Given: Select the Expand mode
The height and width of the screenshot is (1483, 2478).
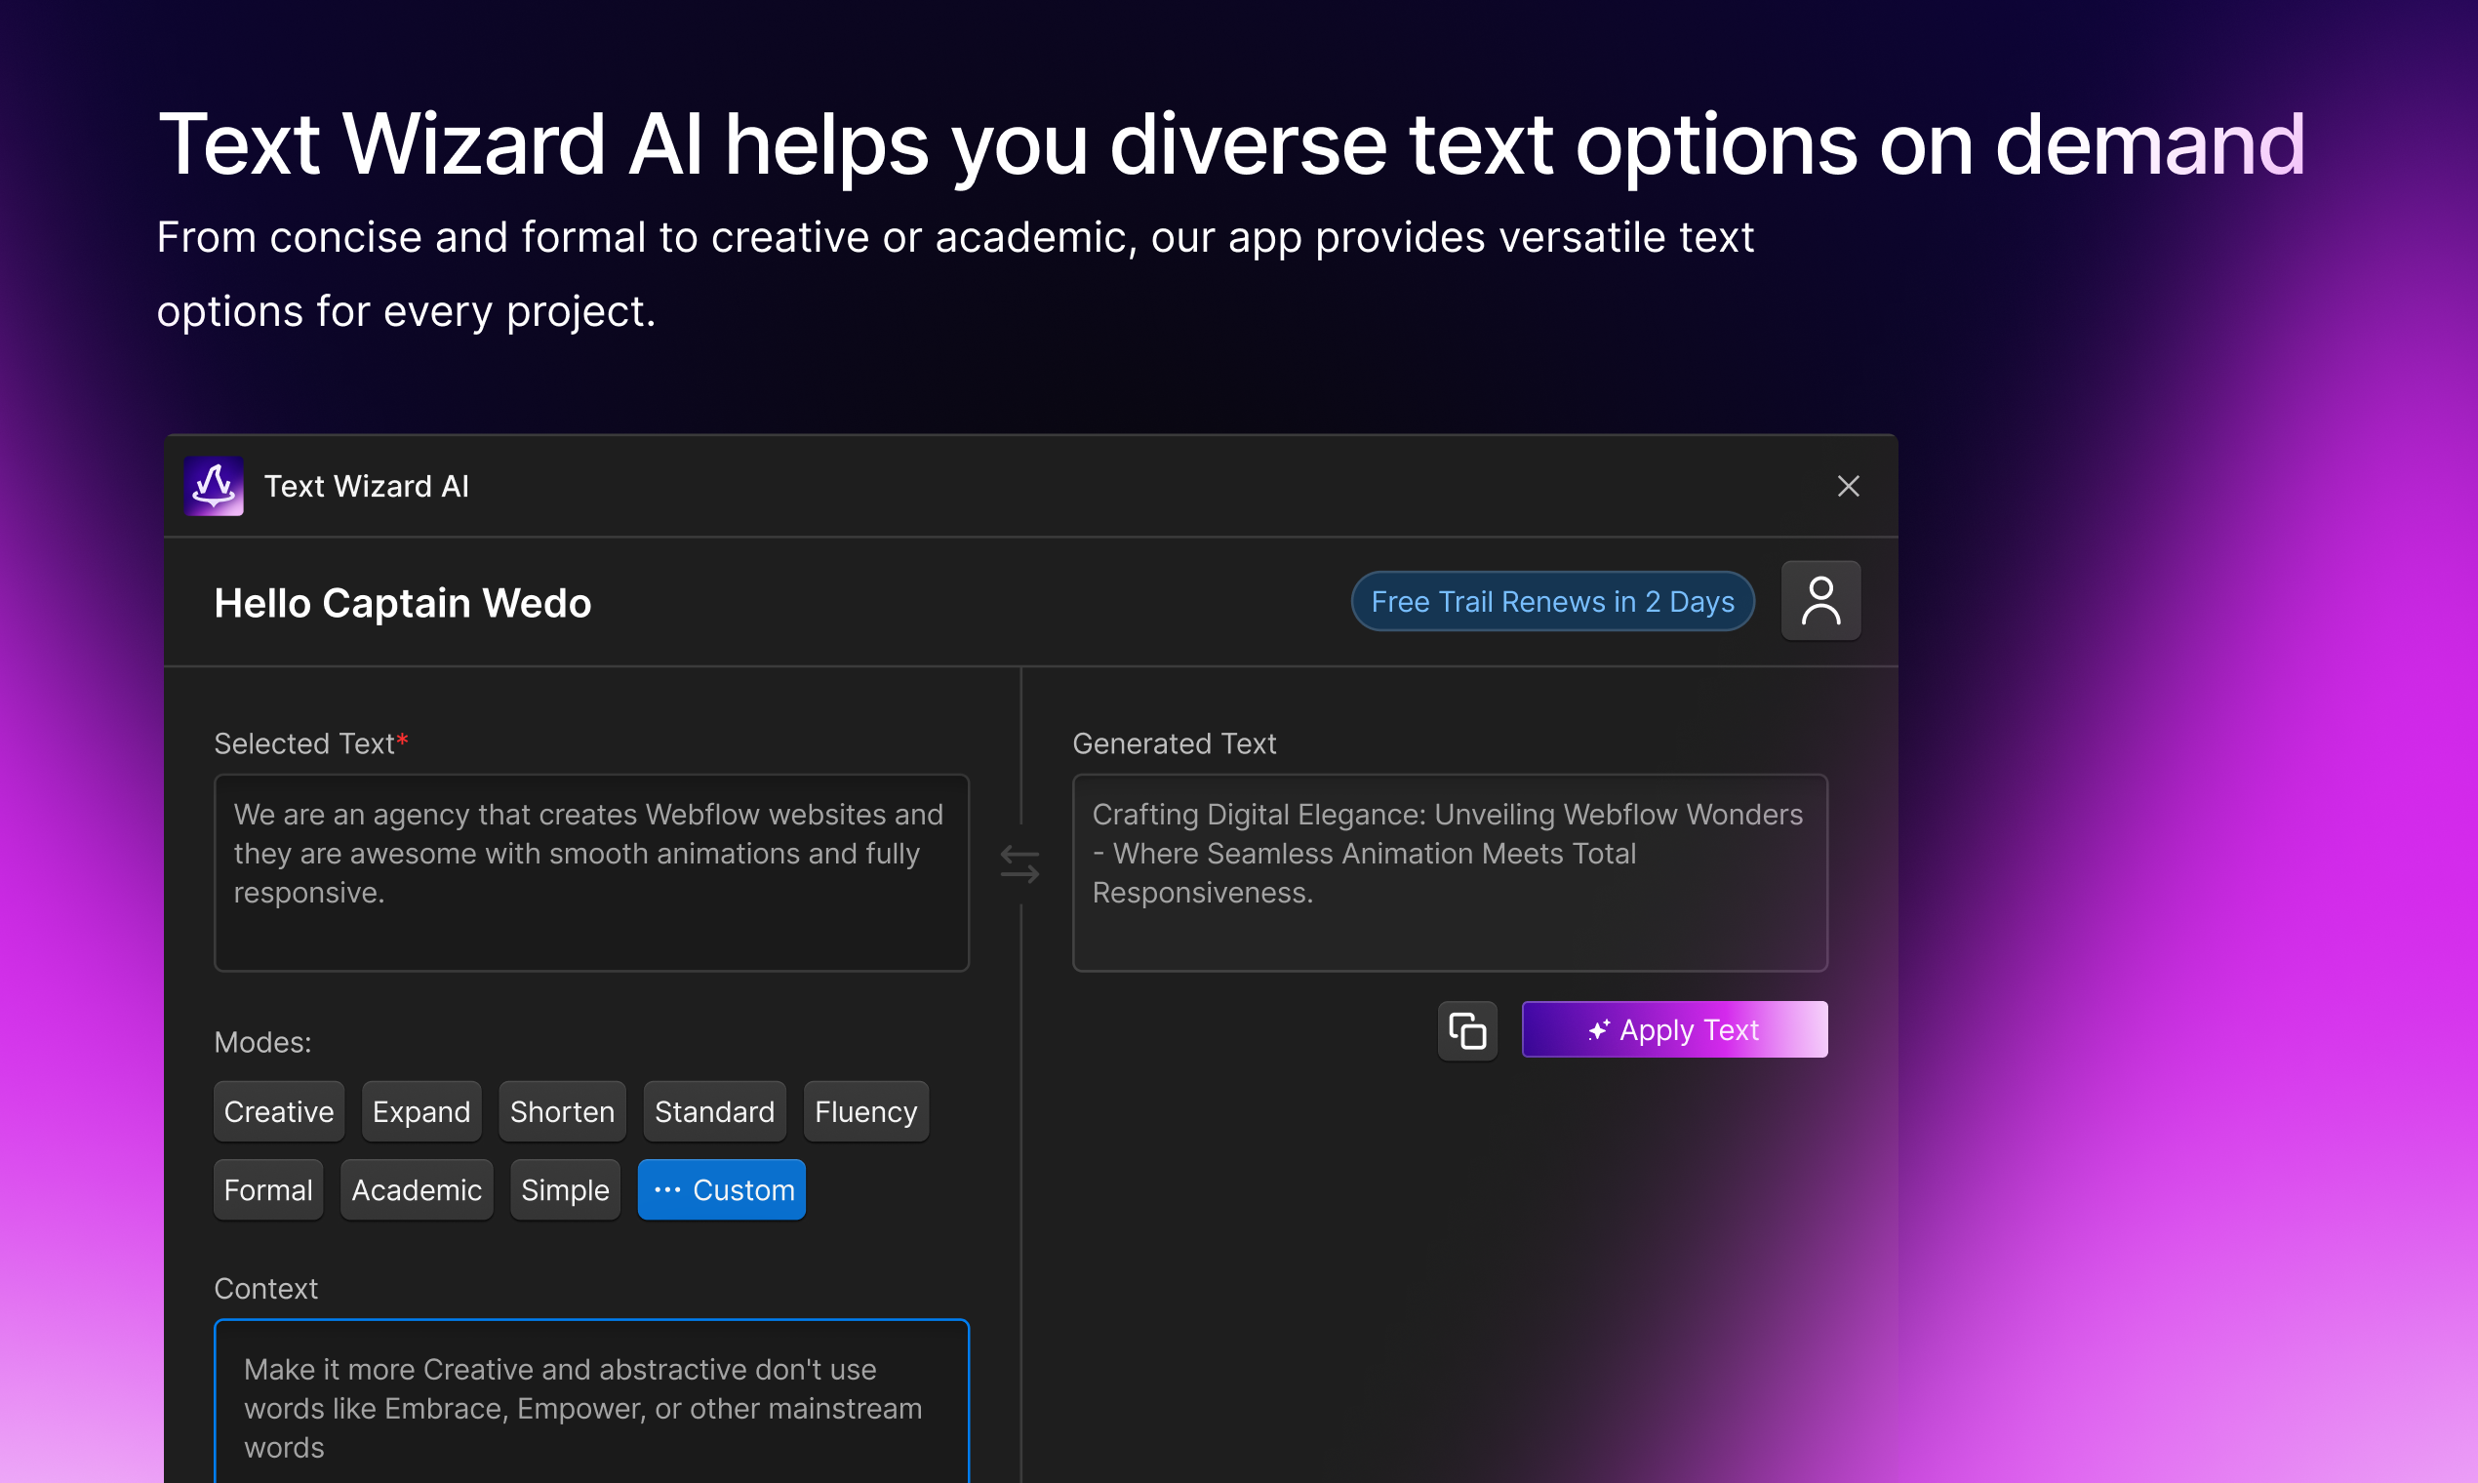Looking at the screenshot, I should [x=420, y=1111].
